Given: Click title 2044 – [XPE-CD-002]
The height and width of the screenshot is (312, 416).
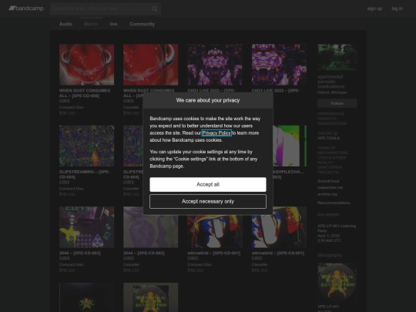Looking at the screenshot, I should pyautogui.click(x=79, y=253).
